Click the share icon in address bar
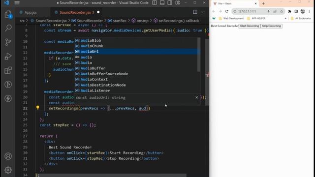Viewport: 315px width, 177px height. [275, 11]
